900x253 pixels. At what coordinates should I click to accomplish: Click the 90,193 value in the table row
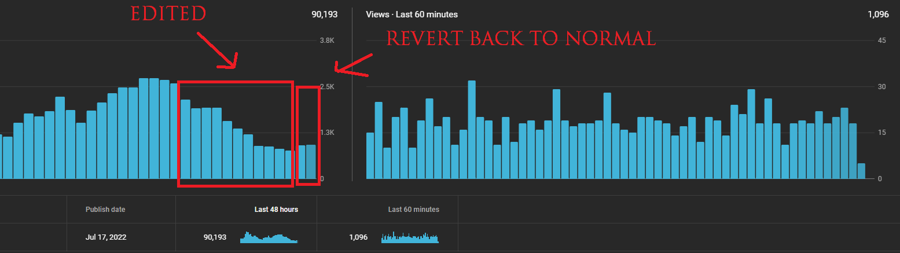click(215, 237)
